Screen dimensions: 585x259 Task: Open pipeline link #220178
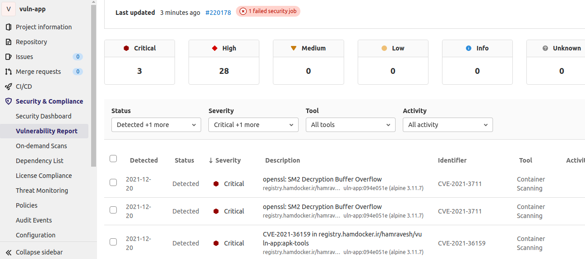point(218,13)
